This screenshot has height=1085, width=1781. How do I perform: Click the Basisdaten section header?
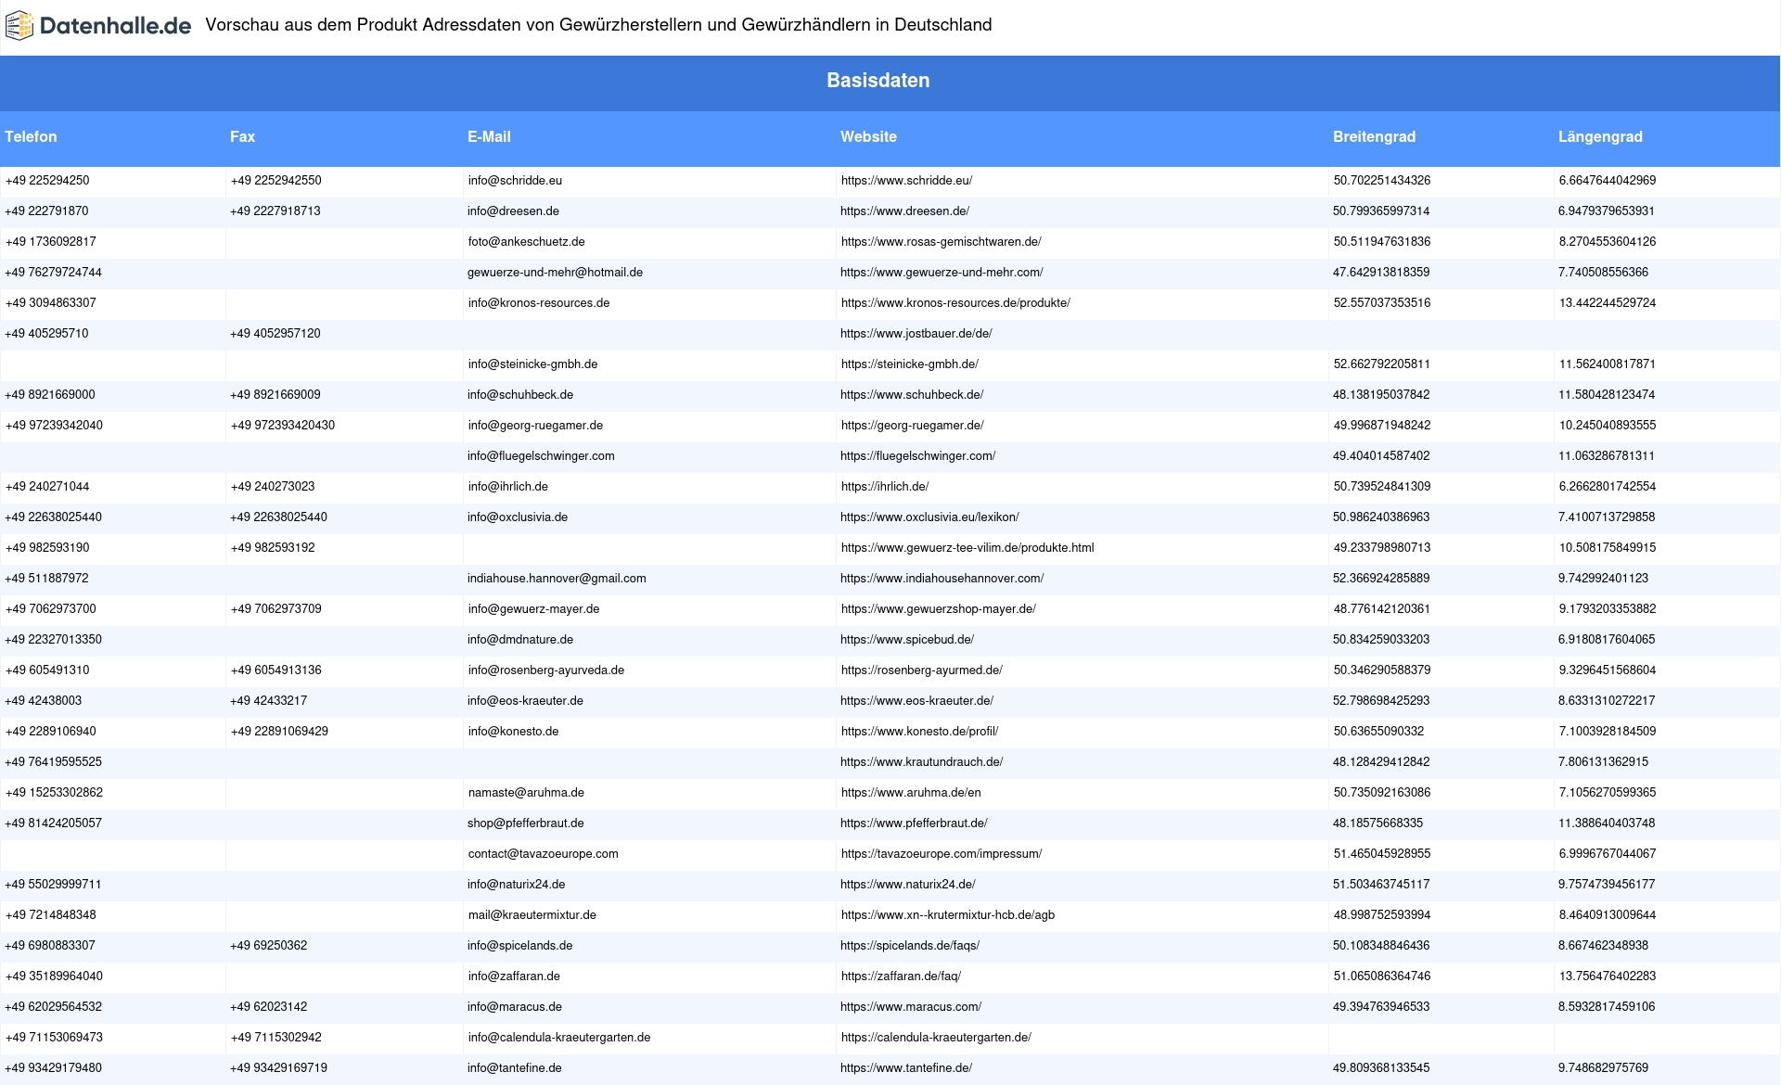(878, 81)
